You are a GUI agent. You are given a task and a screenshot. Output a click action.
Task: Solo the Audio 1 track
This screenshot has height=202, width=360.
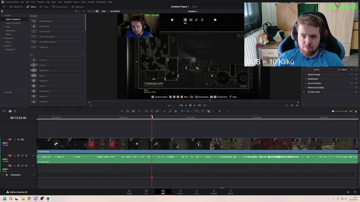pos(22,155)
